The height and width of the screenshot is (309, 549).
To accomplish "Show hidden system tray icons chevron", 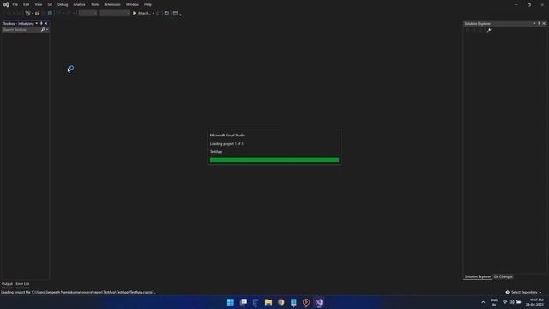I will 483,302.
